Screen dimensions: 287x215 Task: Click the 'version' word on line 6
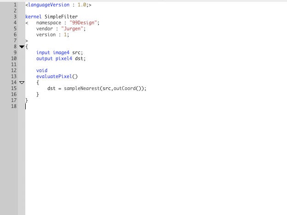pos(46,35)
